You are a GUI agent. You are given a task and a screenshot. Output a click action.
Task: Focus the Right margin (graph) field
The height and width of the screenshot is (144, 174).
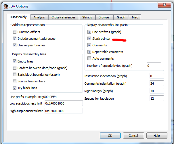[156, 91]
